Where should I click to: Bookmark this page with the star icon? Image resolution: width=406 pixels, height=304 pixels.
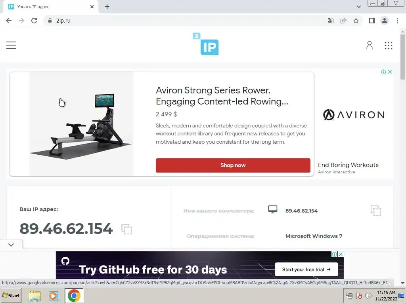pyautogui.click(x=356, y=21)
